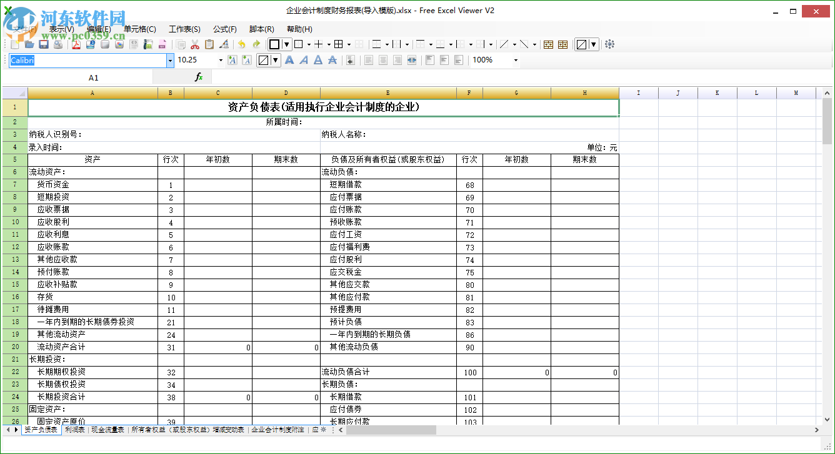Image resolution: width=835 pixels, height=454 pixels.
Task: Toggle italic formatting with the A icon
Action: point(304,59)
